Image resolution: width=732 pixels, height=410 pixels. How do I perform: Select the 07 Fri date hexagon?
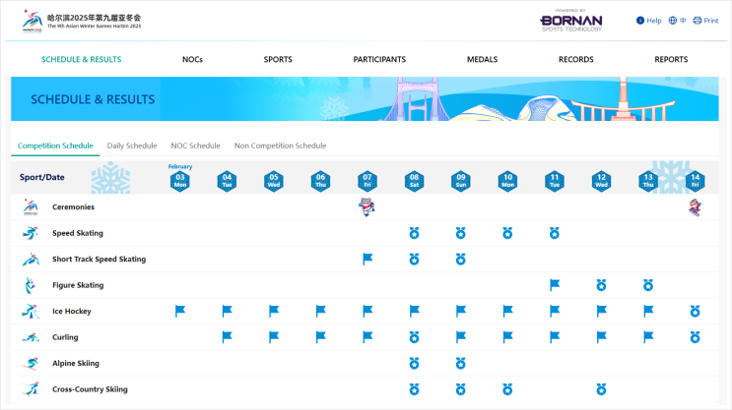point(367,181)
